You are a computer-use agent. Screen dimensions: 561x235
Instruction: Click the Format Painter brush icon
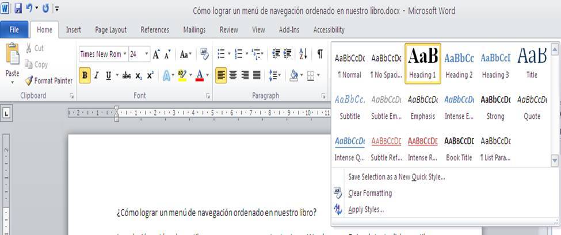pos(29,81)
